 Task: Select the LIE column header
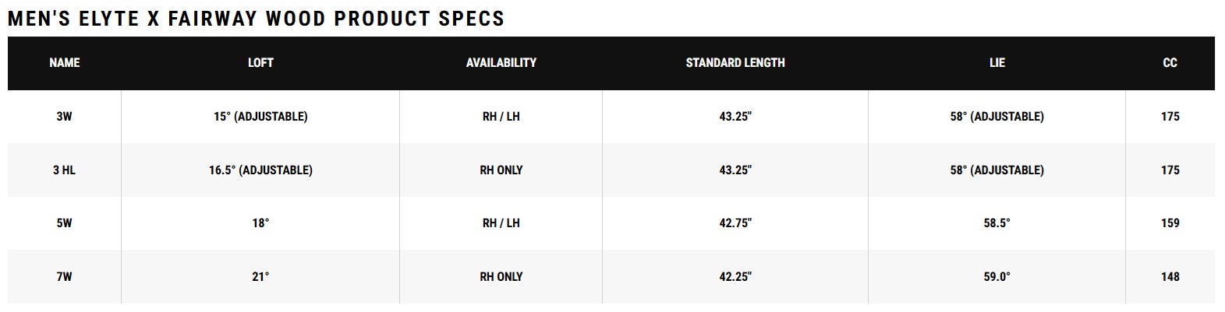[997, 63]
